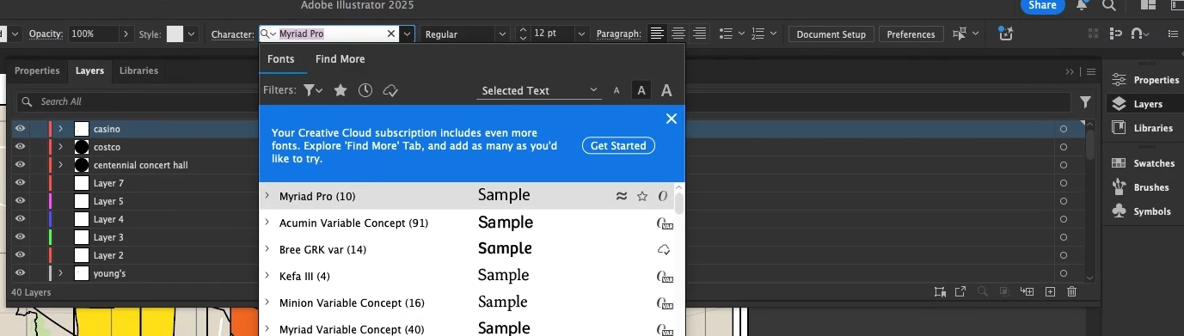This screenshot has width=1184, height=336.
Task: Click the Get Started button
Action: (x=618, y=146)
